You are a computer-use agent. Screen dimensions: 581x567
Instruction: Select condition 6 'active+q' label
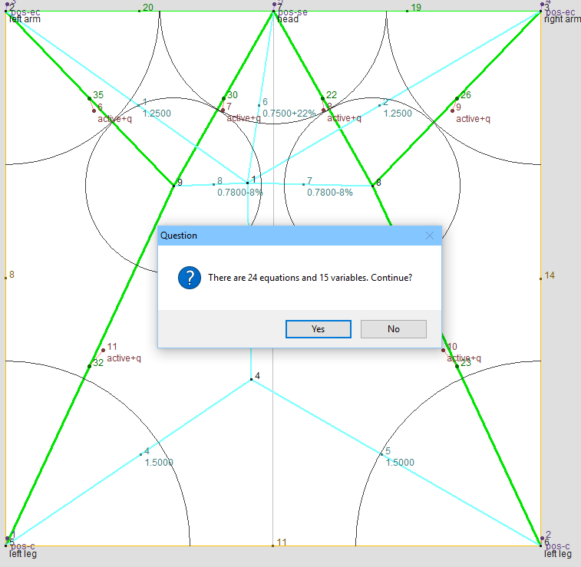click(x=114, y=119)
